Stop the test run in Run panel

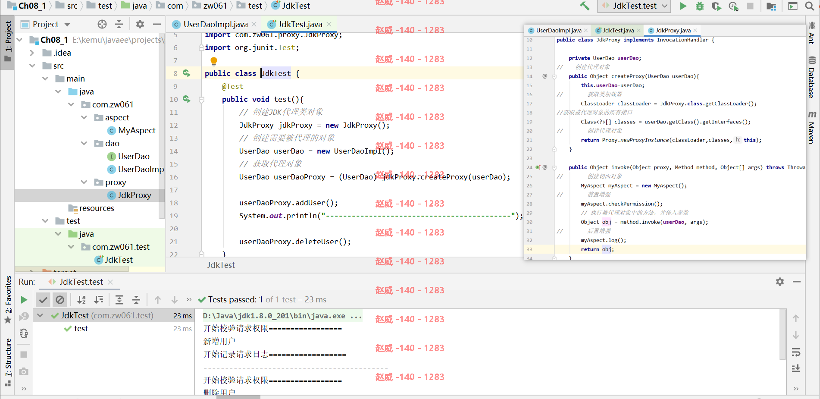24,355
